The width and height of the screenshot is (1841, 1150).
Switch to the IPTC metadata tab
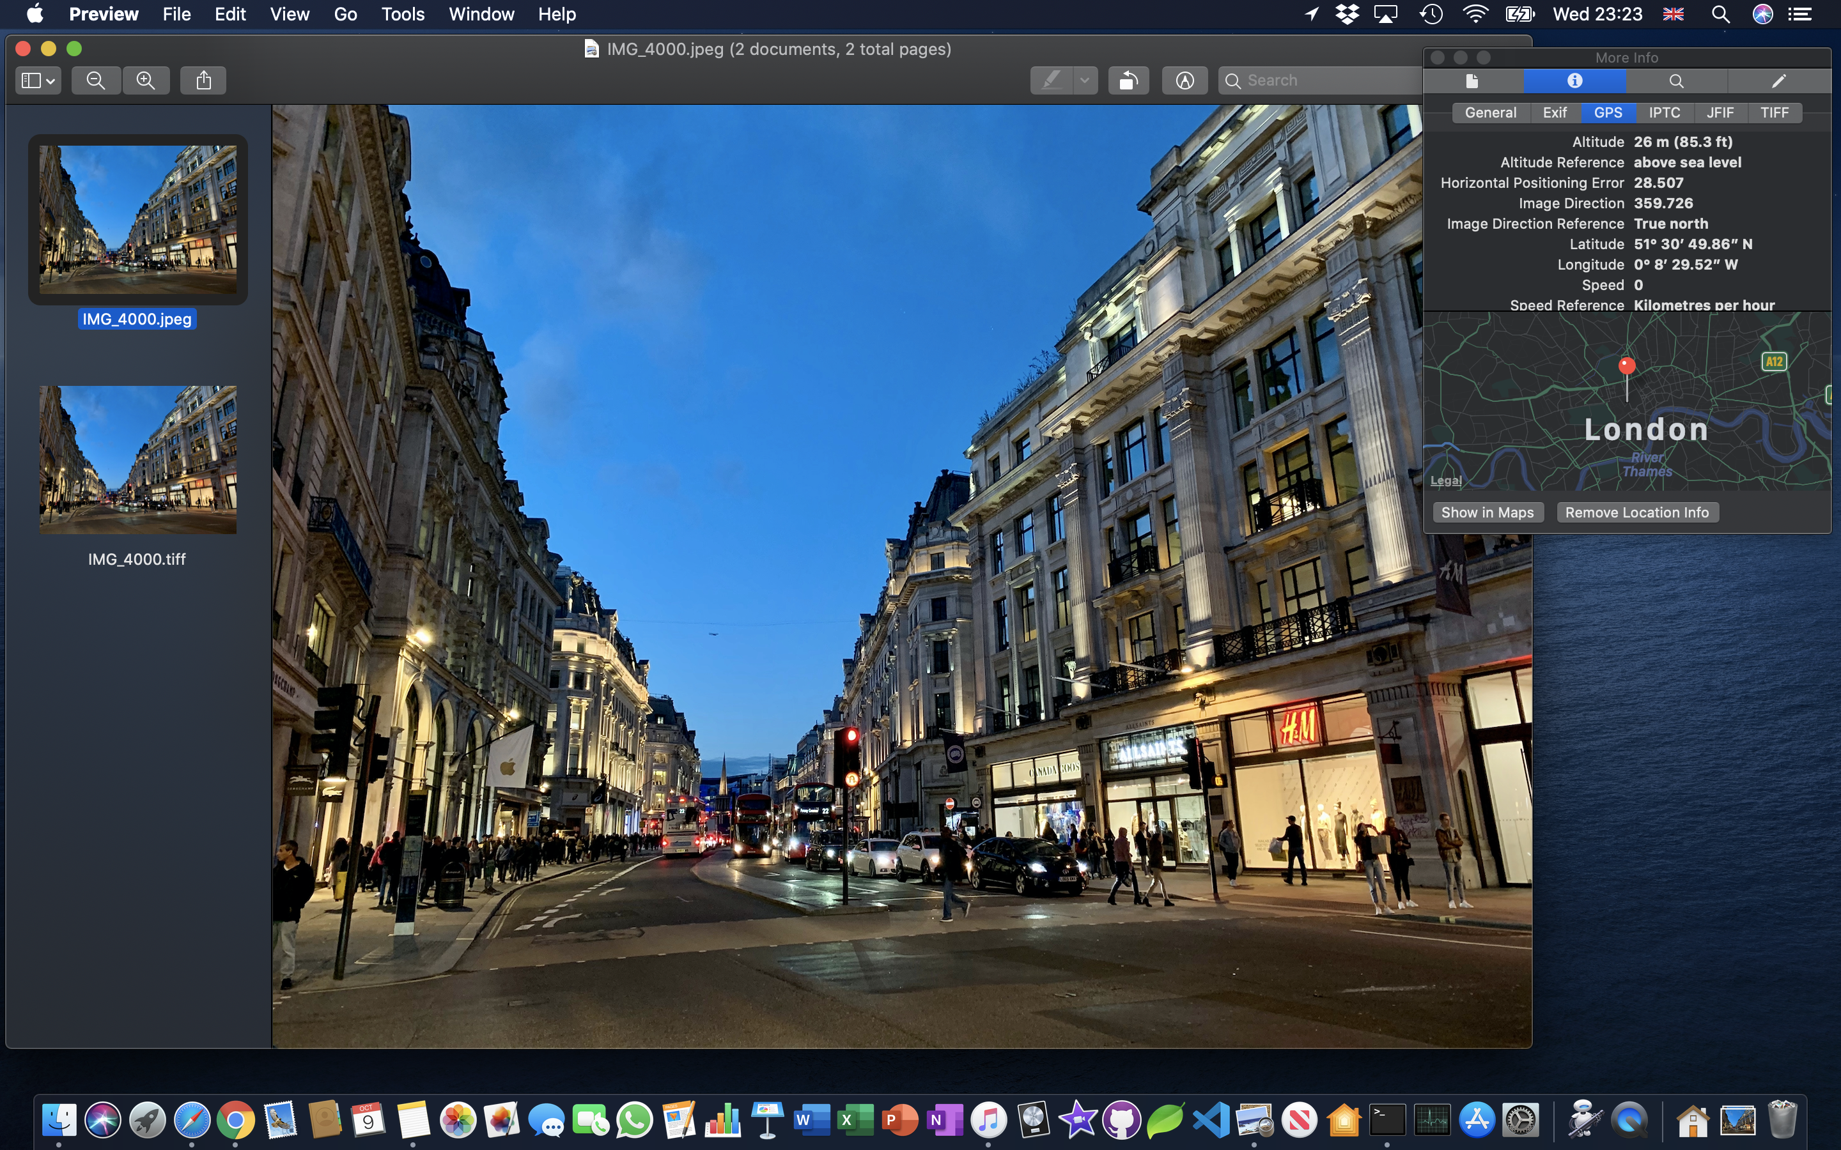pos(1665,112)
